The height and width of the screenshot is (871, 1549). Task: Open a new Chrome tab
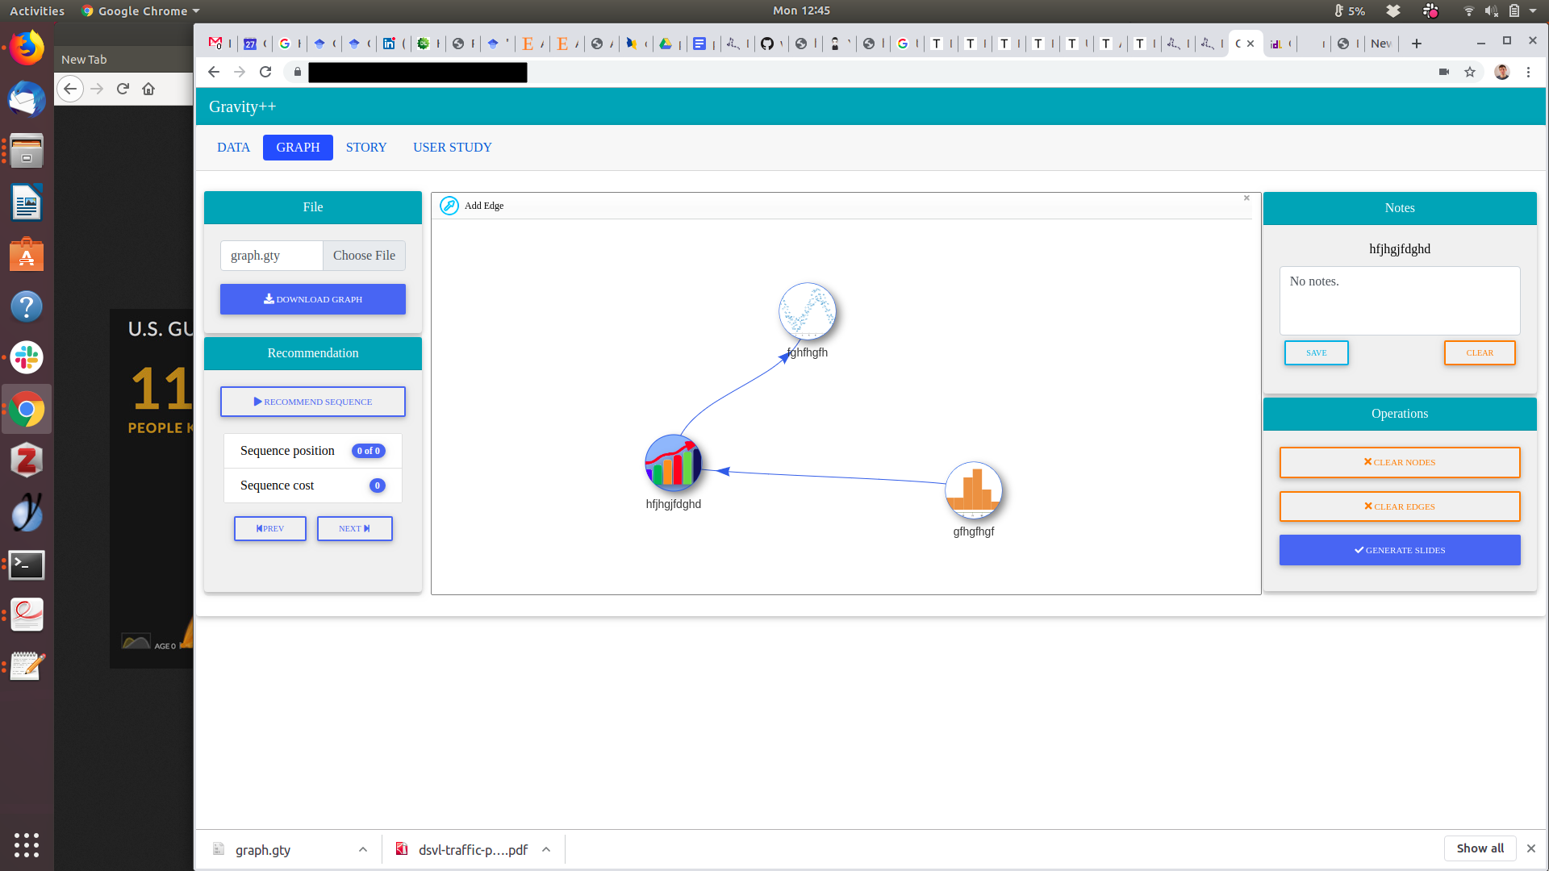tap(1417, 44)
